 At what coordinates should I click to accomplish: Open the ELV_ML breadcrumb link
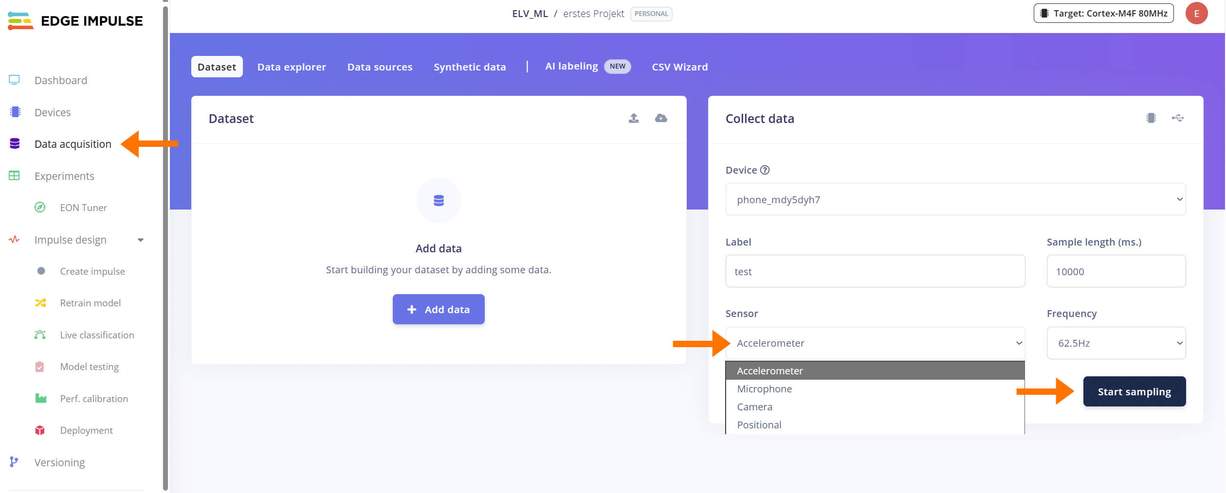click(530, 14)
